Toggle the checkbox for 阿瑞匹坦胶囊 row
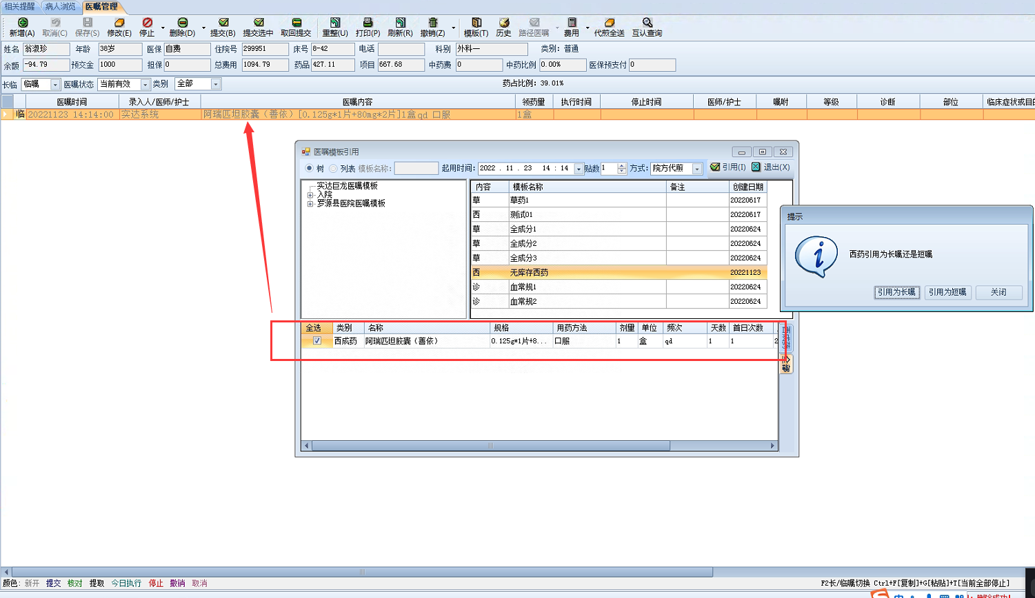The width and height of the screenshot is (1035, 598). 316,340
